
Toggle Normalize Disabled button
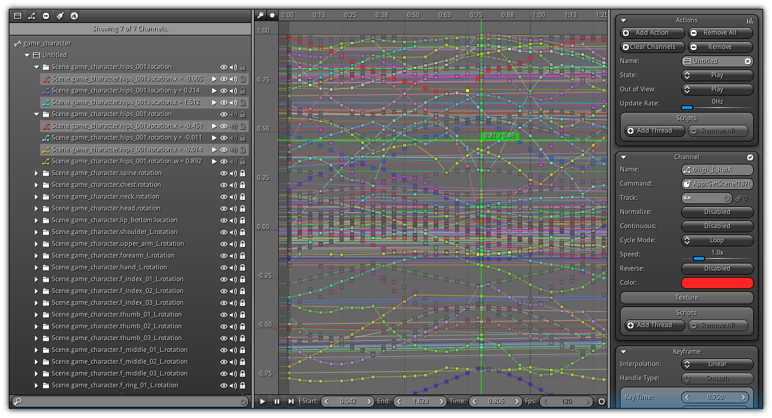tap(717, 212)
